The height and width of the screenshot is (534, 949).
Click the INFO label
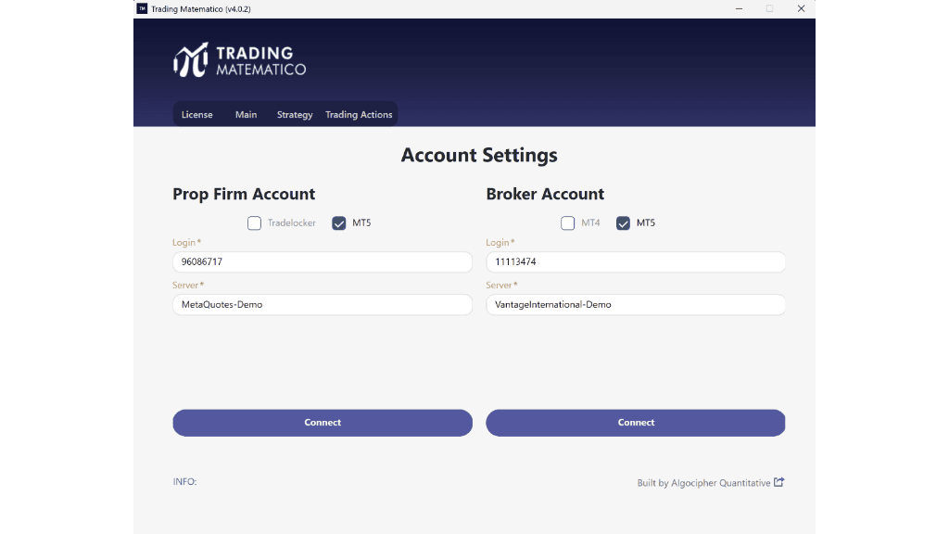183,481
